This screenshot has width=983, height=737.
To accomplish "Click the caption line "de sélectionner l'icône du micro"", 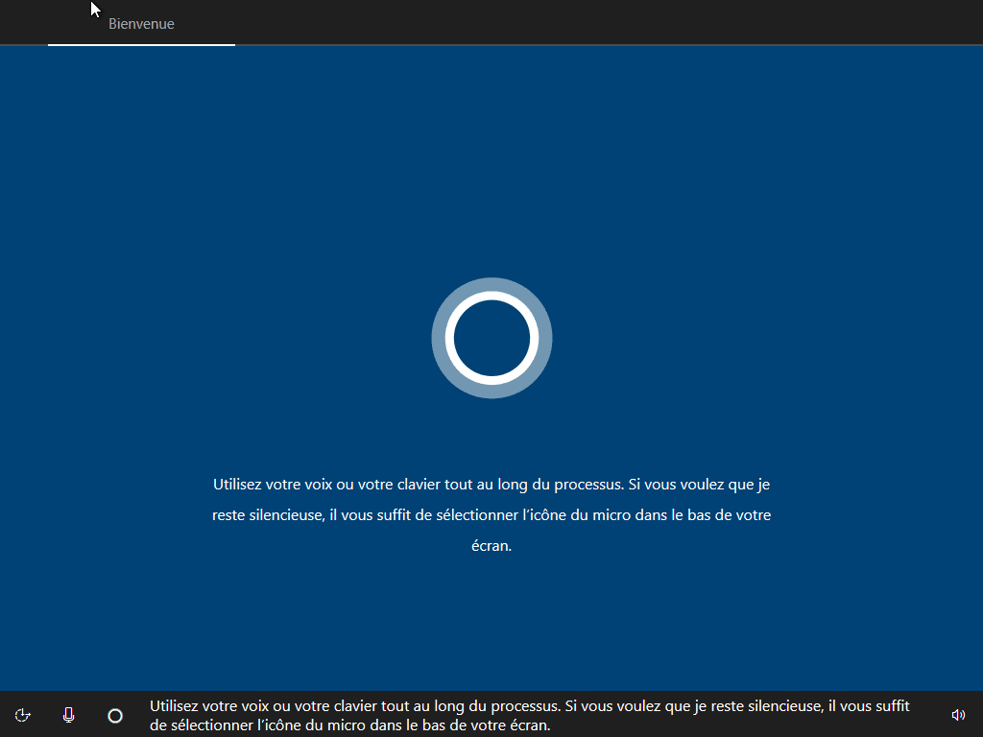I will [x=350, y=725].
